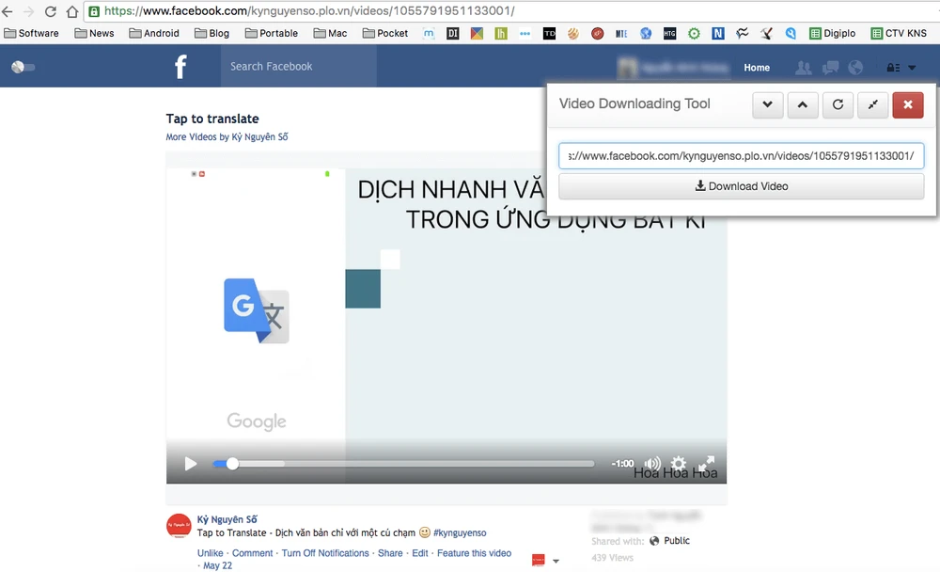Click the Download Video button
This screenshot has width=940, height=572.
coord(741,186)
